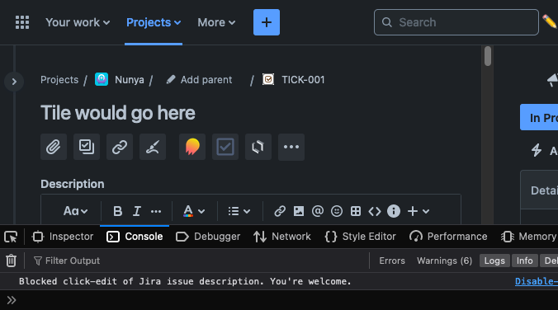This screenshot has width=558, height=310.
Task: Open the three-dot more actions button
Action: tap(291, 147)
